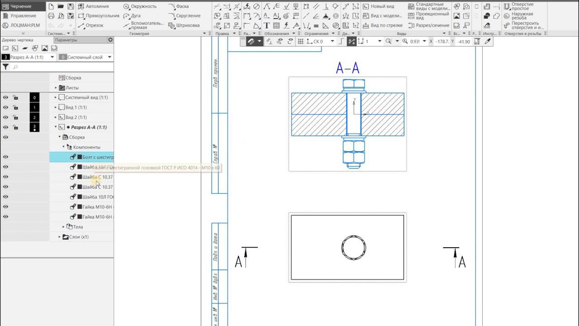Choose the Окружность circle tool

tap(139, 6)
